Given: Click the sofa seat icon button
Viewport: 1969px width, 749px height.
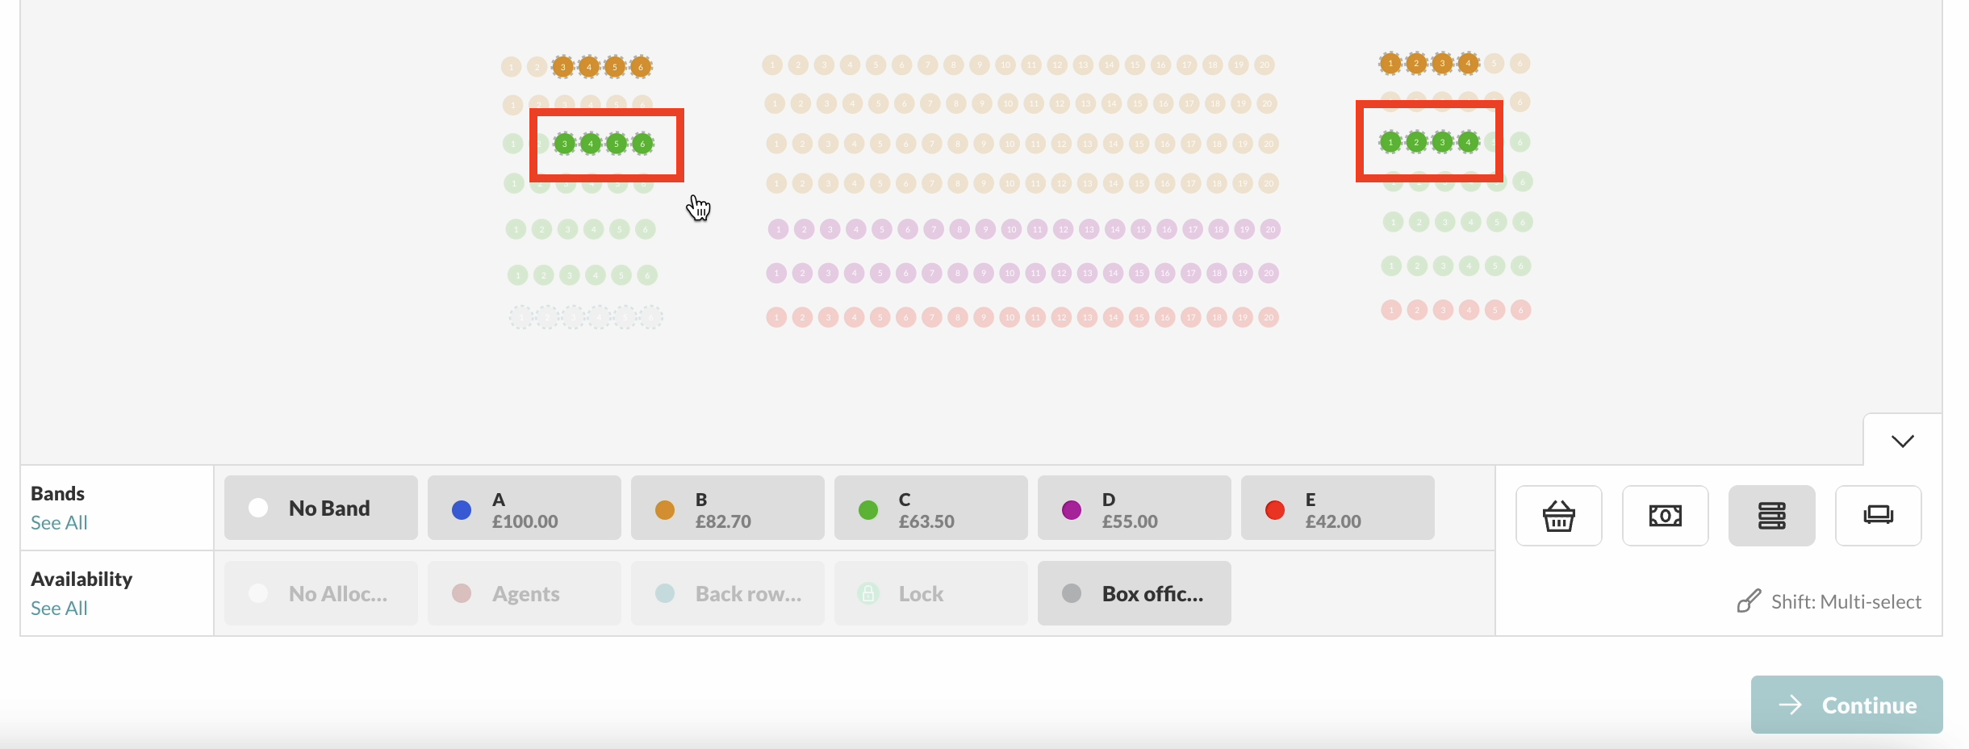Looking at the screenshot, I should click(1878, 516).
